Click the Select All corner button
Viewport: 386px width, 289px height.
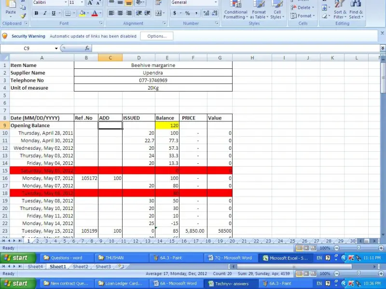(5, 58)
